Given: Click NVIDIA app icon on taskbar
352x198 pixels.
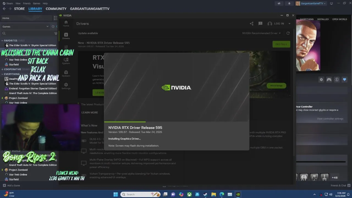Looking at the screenshot, I should coord(238,194).
